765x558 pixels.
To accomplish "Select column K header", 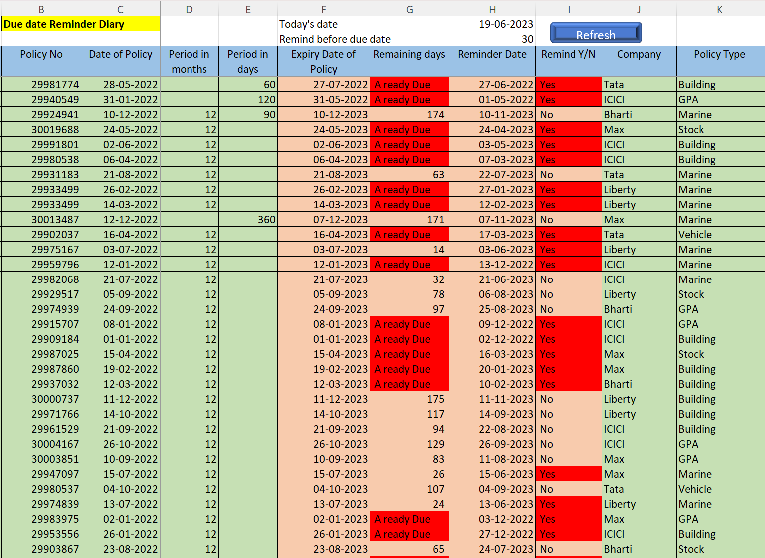I will tap(719, 9).
